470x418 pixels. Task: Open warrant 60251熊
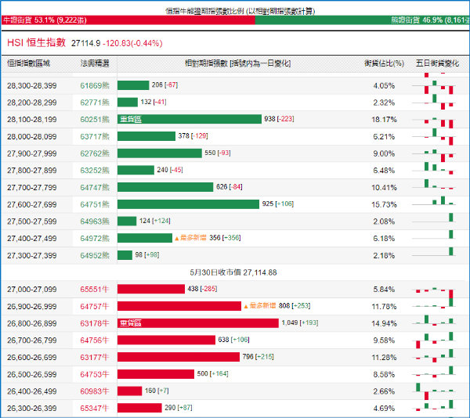[x=95, y=120]
